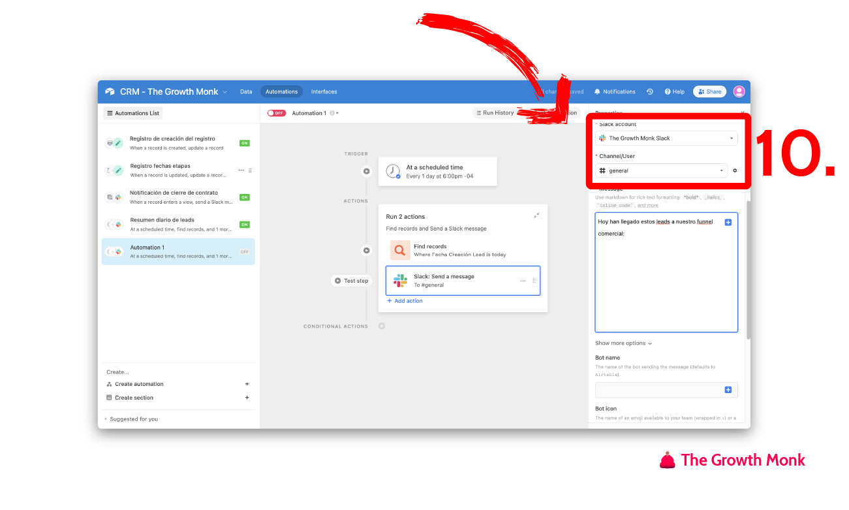Open the base history clock icon
The image size is (849, 510).
650,92
